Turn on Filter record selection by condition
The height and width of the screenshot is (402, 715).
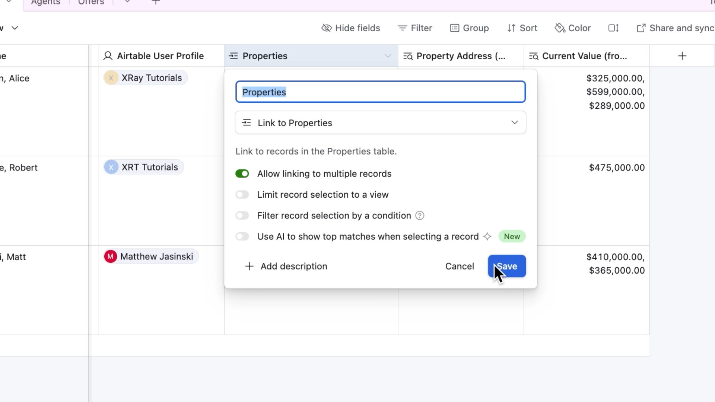point(242,216)
